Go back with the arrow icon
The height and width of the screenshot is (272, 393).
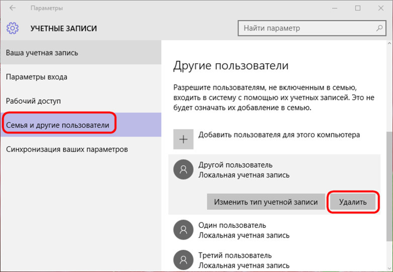coord(12,8)
